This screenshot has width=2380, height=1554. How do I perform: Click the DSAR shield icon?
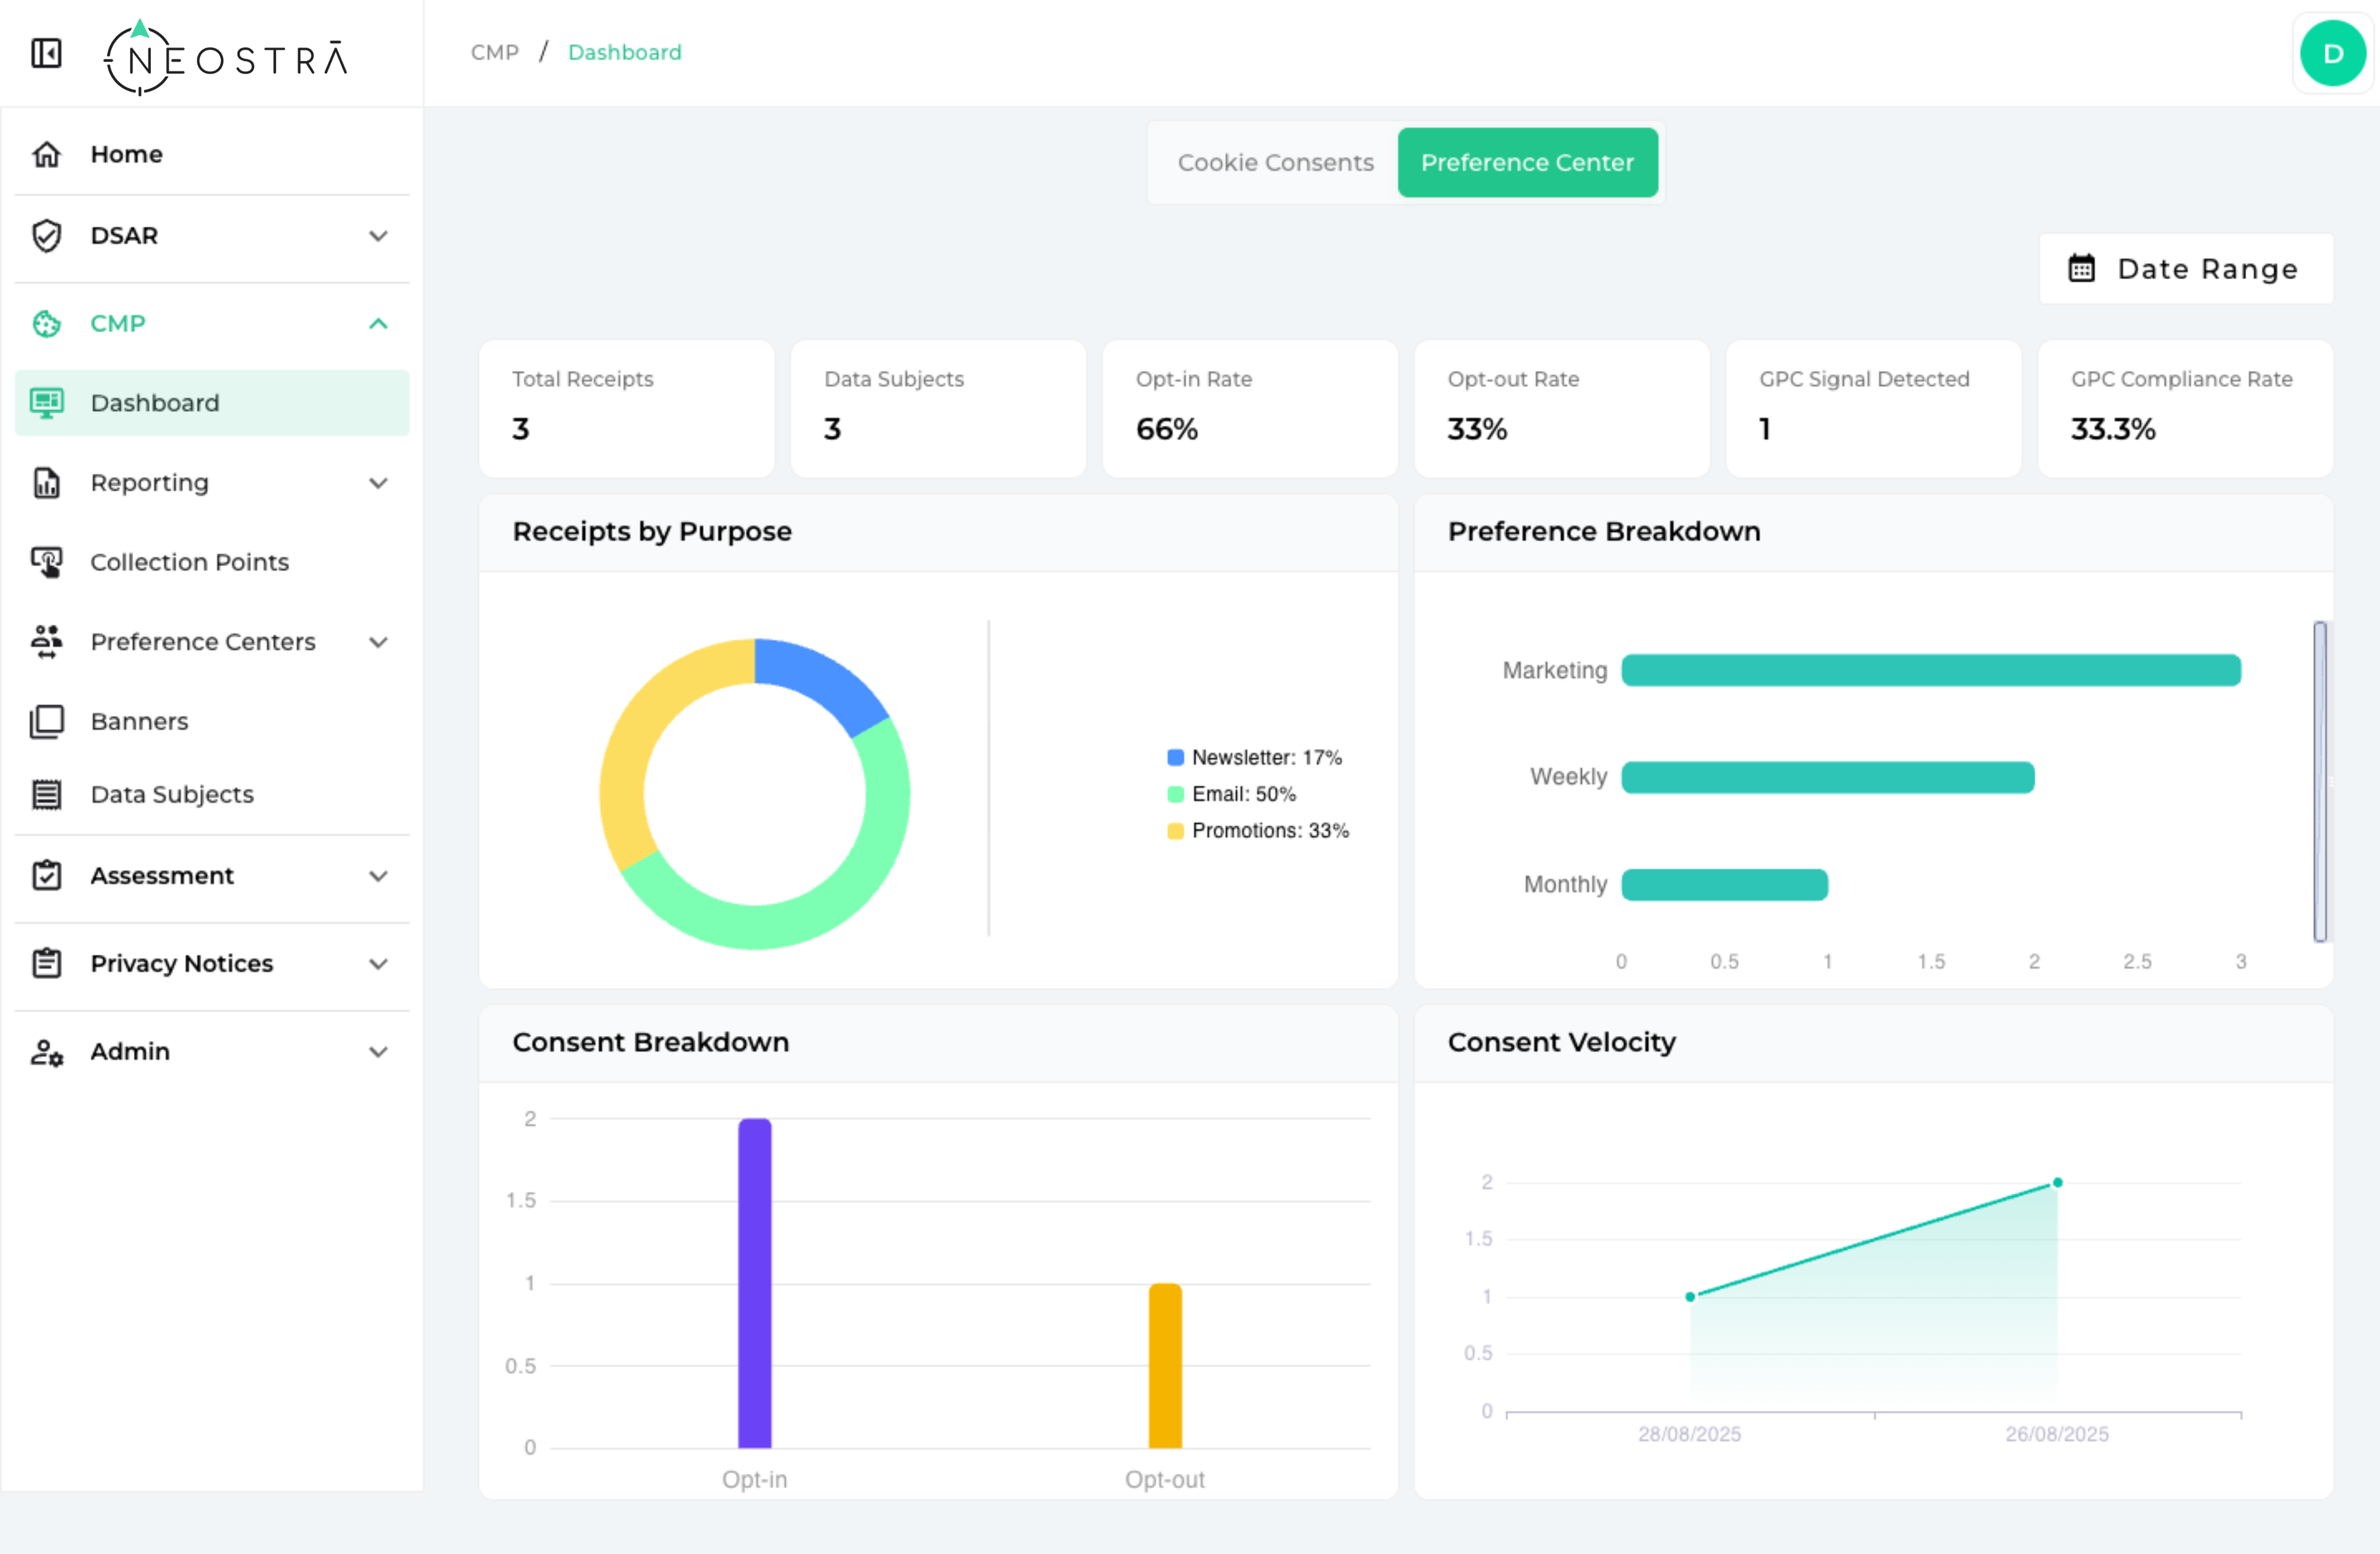[46, 236]
